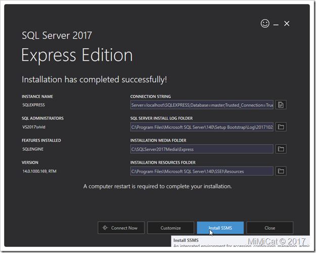Click the install log folder path field
Viewport: 316px width, 253px height.
coord(202,127)
